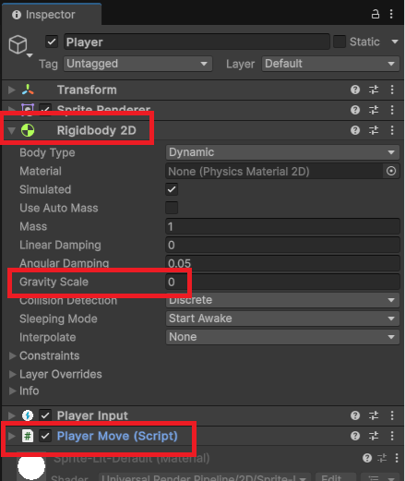
Task: Open Sprite Renderer help icon
Action: point(355,110)
